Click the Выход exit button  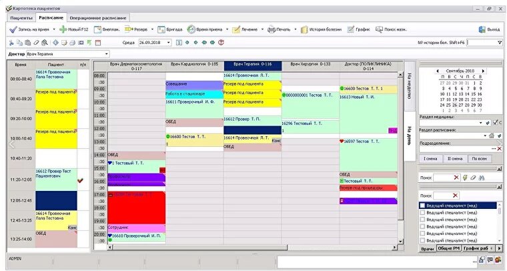coord(489,29)
